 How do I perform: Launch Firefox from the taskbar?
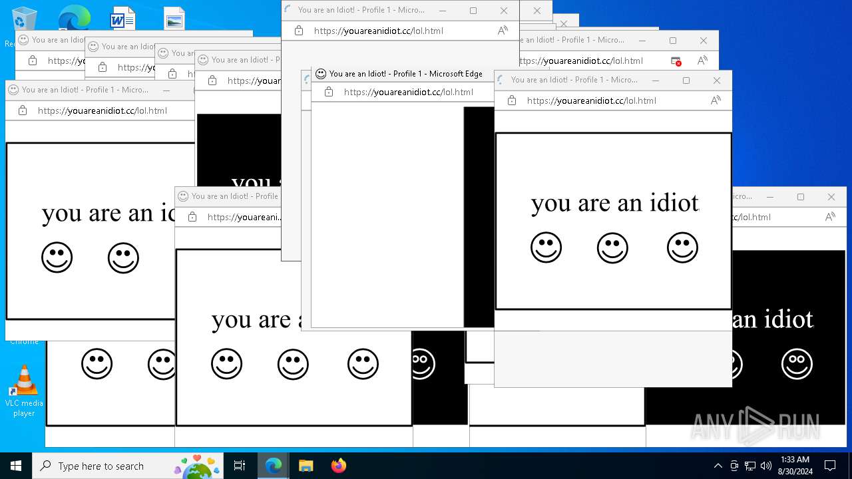(x=339, y=466)
